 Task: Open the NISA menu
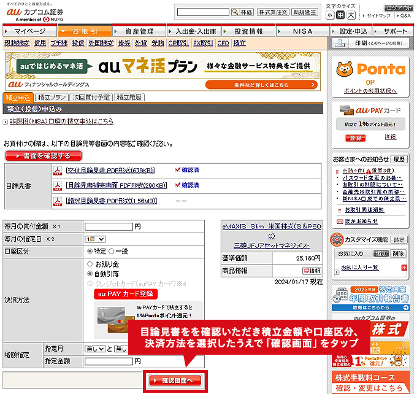click(303, 31)
